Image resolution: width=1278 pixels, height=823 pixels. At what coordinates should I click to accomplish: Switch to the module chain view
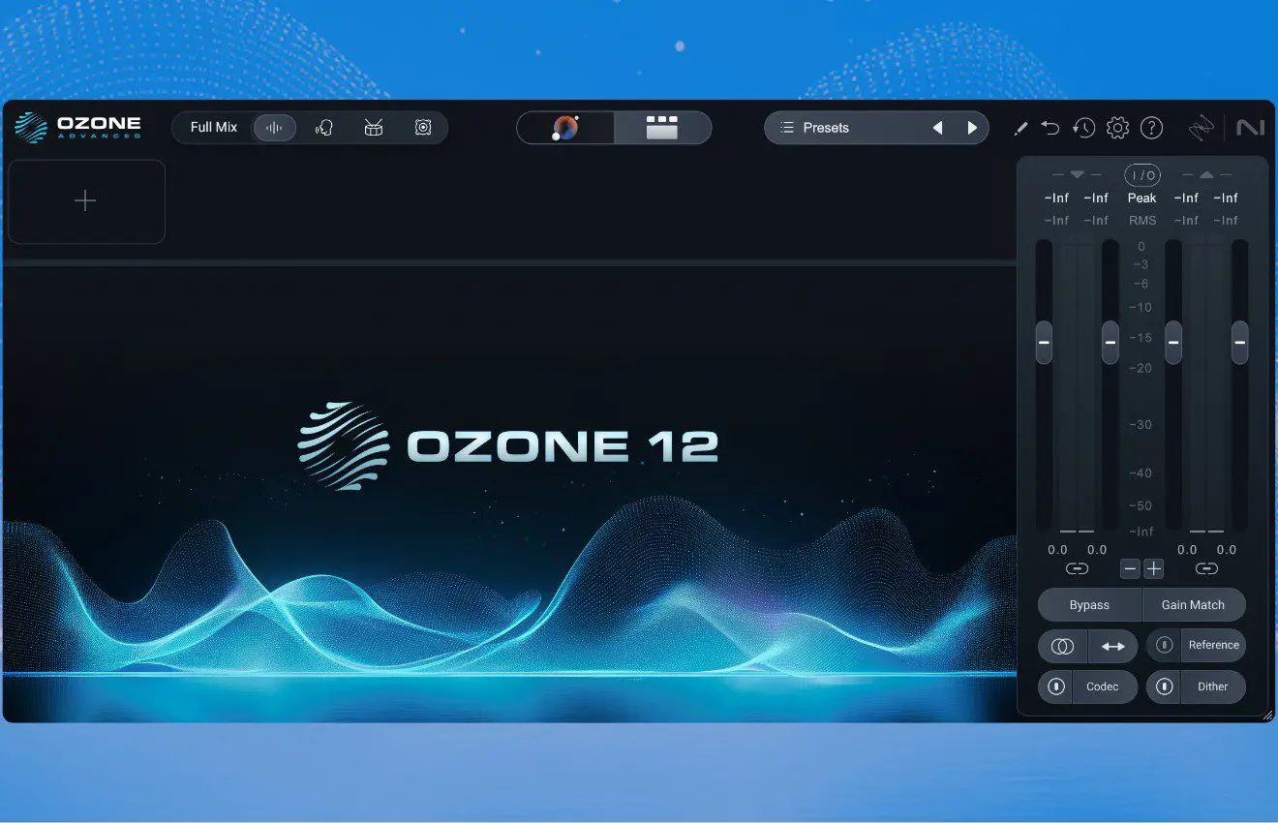662,128
